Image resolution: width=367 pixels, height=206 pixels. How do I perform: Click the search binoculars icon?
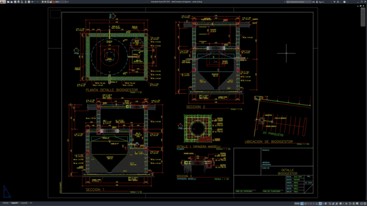(314, 2)
